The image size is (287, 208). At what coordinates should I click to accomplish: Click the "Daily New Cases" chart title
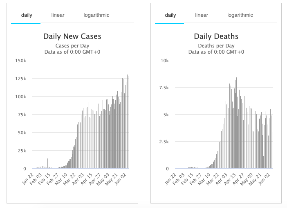coord(72,36)
